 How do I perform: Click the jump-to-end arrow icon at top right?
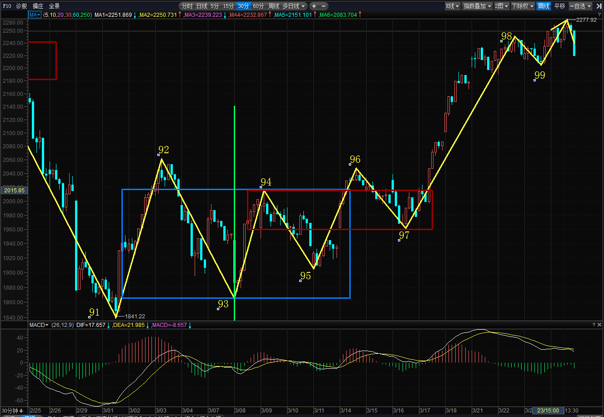[x=598, y=6]
